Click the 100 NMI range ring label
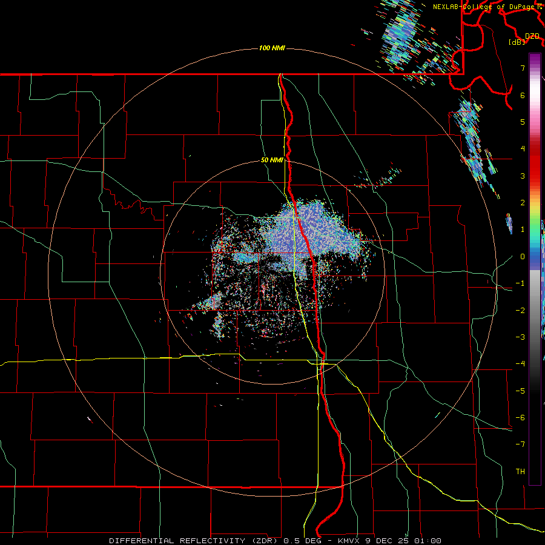This screenshot has width=545, height=545. pyautogui.click(x=272, y=48)
